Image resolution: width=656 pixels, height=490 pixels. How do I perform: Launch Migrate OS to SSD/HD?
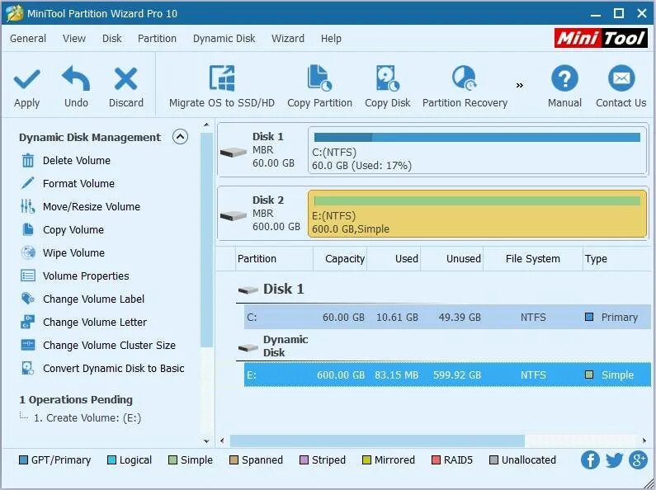(222, 87)
